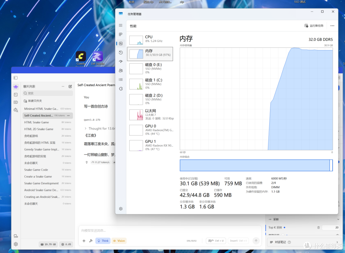Click Insert Ctrl+I button
The height and width of the screenshot is (253, 345).
[238, 241]
